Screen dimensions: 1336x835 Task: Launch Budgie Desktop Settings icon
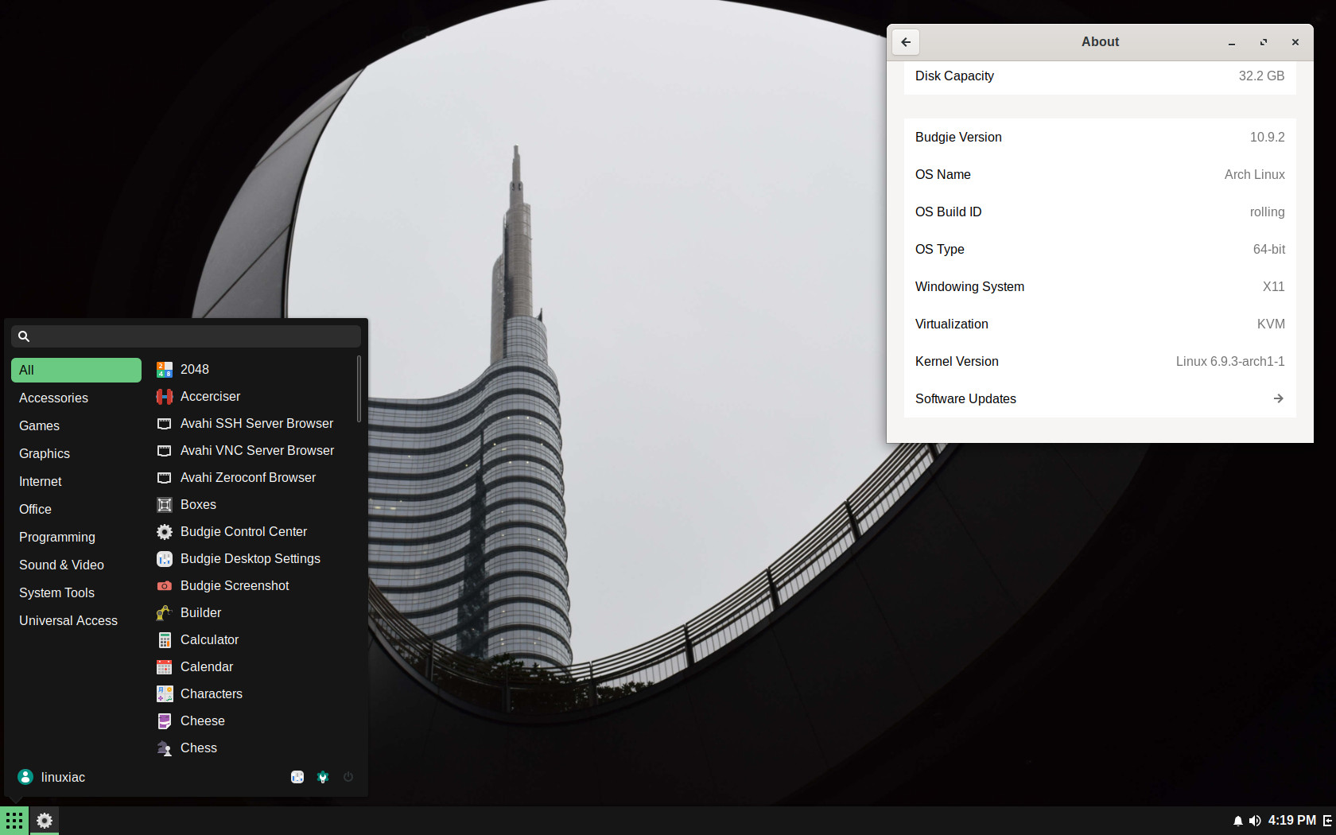pos(165,559)
